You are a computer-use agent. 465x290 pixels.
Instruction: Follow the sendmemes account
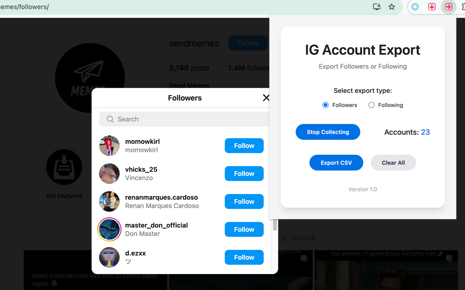pos(248,43)
